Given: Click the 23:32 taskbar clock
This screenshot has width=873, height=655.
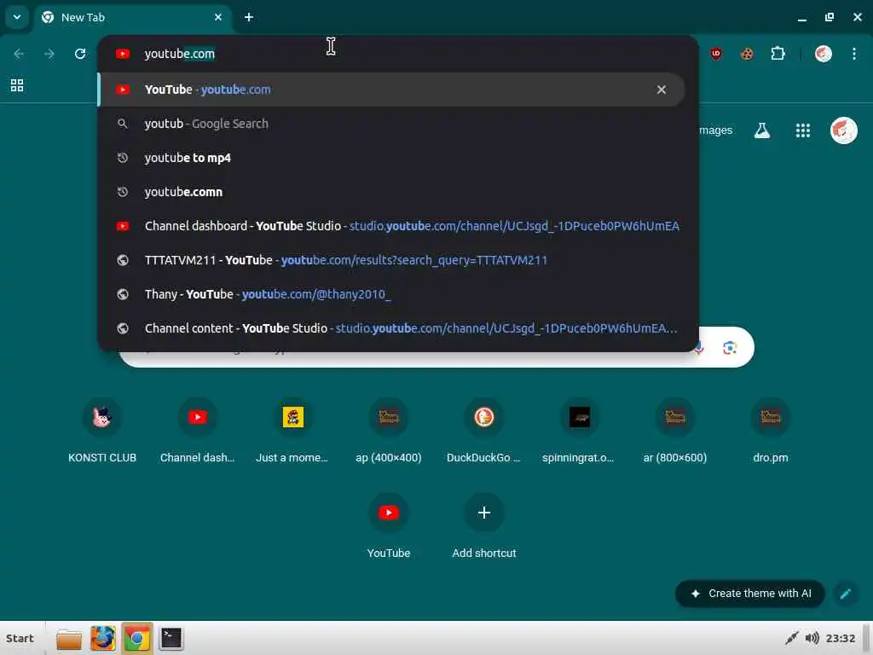Looking at the screenshot, I should point(840,638).
